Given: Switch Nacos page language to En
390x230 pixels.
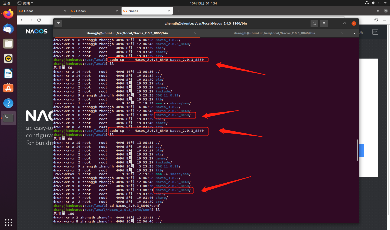Looking at the screenshot, I should pyautogui.click(x=375, y=32).
